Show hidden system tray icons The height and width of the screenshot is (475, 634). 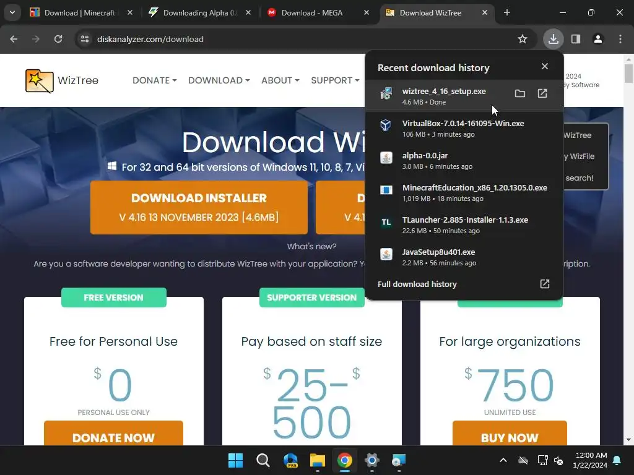[503, 460]
